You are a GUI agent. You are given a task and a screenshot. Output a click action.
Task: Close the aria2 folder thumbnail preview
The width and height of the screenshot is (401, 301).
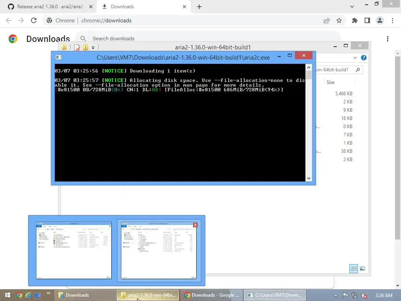click(x=195, y=225)
